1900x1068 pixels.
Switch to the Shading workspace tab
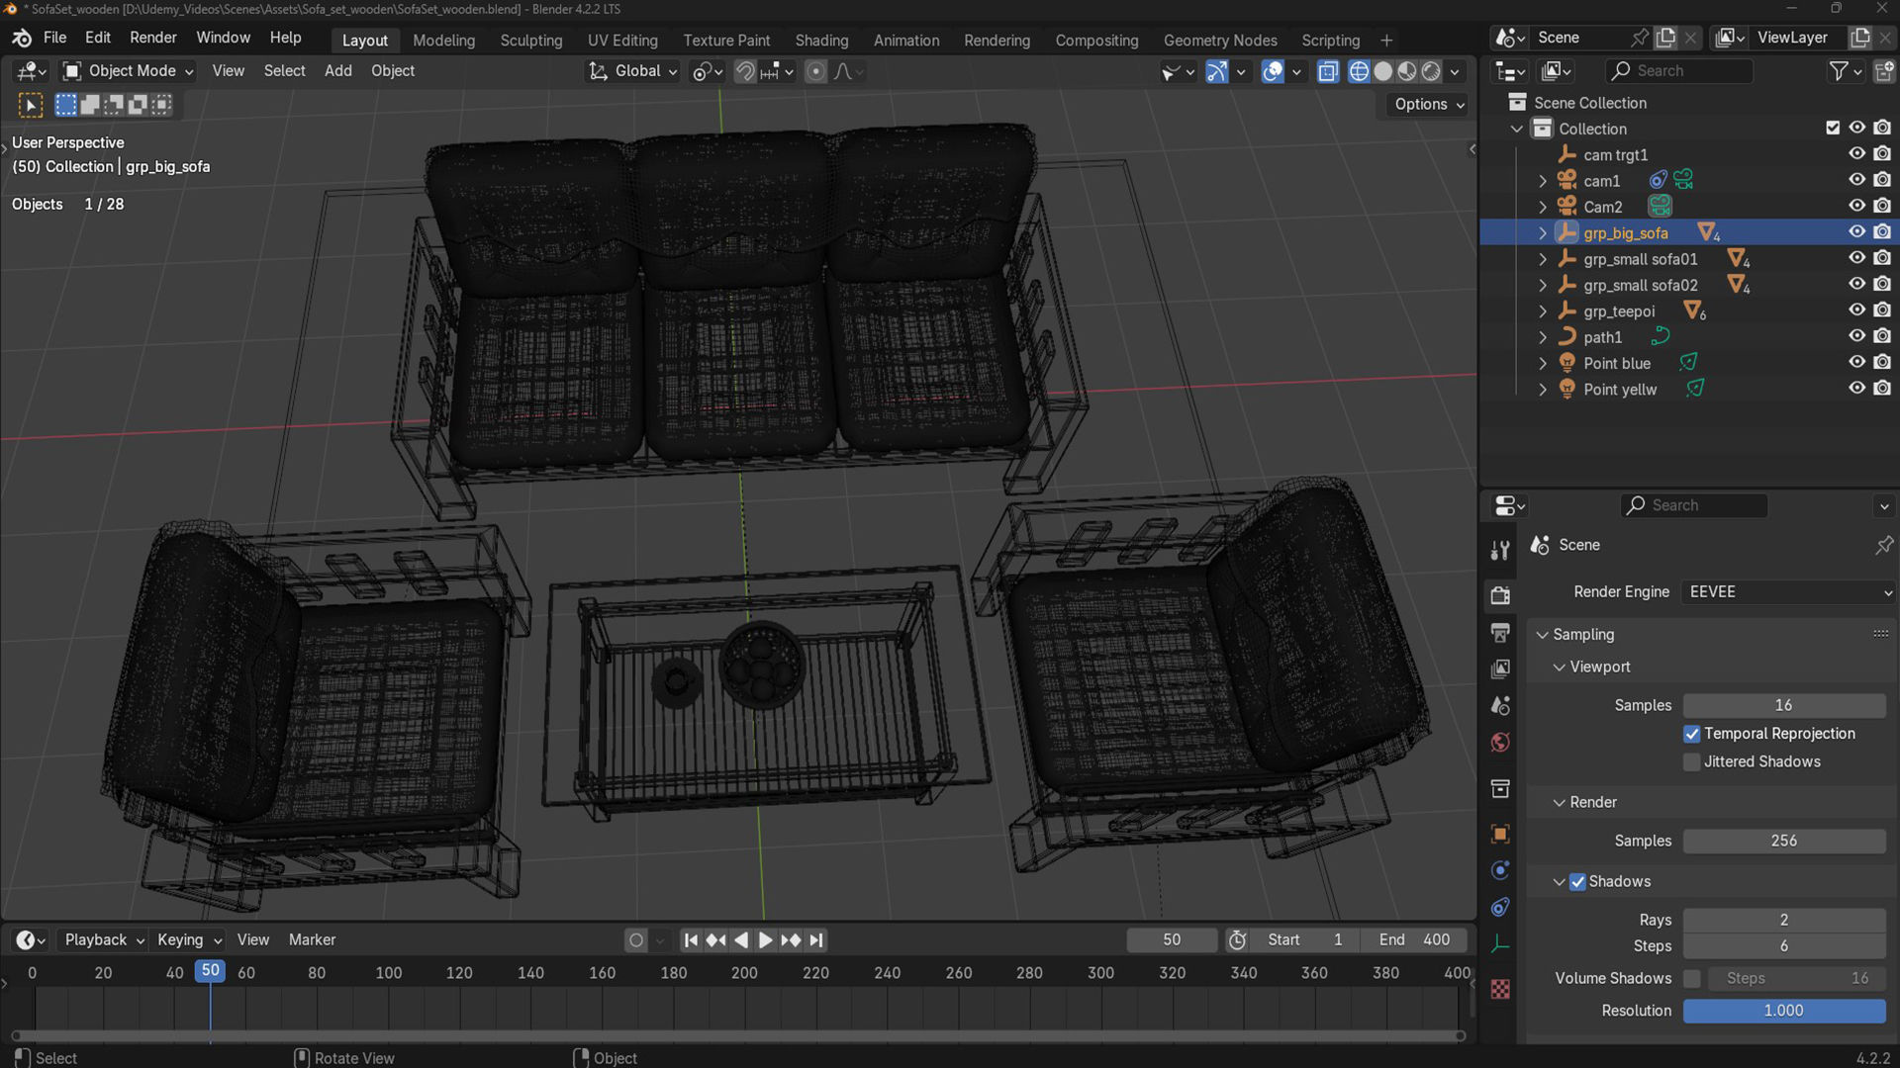(x=821, y=41)
